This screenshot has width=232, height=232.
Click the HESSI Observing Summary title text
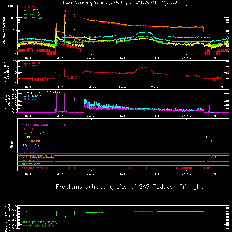pos(123,3)
